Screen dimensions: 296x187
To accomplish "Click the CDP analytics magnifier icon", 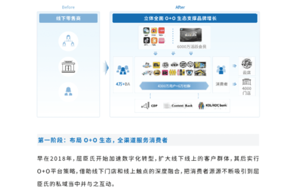I will (x=145, y=106).
